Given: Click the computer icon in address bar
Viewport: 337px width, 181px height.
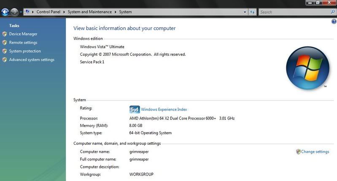Looking at the screenshot, I should pos(27,12).
